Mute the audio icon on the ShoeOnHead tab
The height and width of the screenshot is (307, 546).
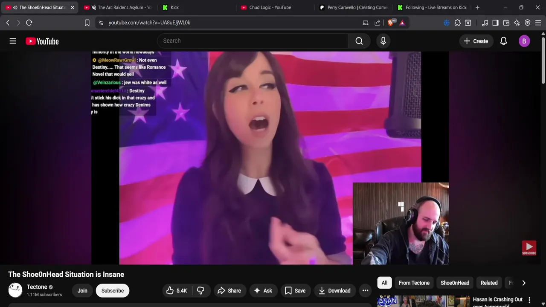tap(15, 7)
